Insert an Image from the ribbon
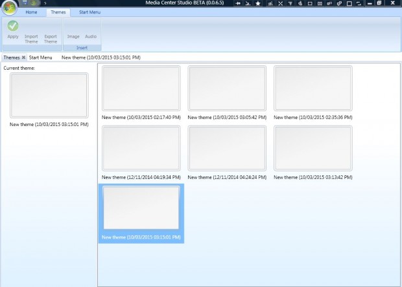Image resolution: width=402 pixels, height=287 pixels. click(x=73, y=36)
